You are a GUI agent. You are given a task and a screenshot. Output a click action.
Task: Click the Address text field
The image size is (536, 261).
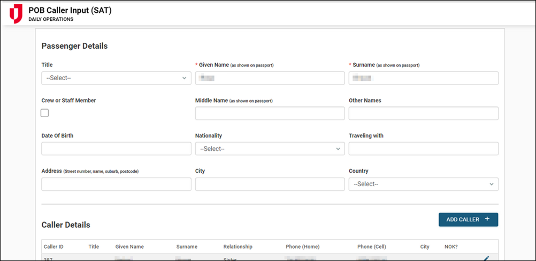[x=116, y=184]
